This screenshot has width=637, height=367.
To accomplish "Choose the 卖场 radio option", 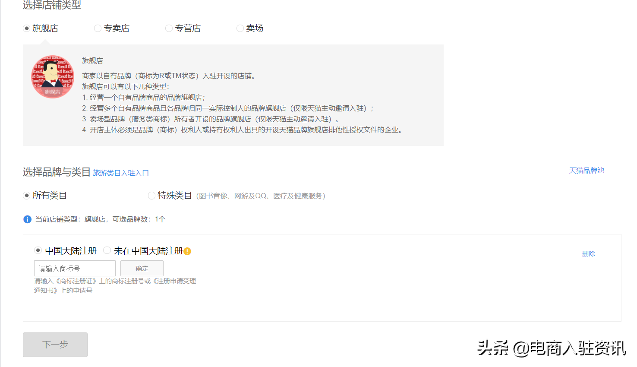I will point(240,28).
